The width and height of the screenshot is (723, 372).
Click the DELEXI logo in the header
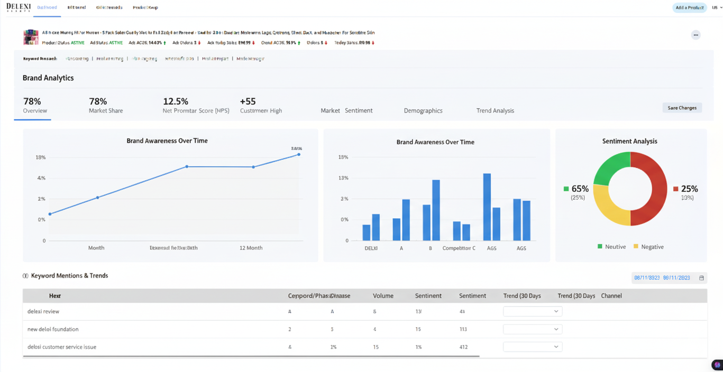(19, 7)
